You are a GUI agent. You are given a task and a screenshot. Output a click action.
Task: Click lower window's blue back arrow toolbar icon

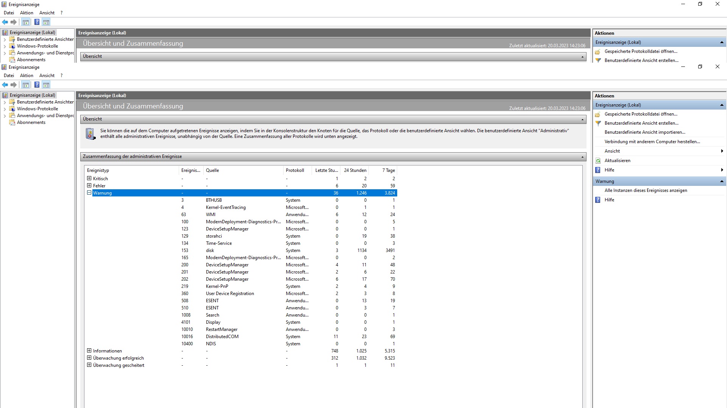pyautogui.click(x=5, y=85)
